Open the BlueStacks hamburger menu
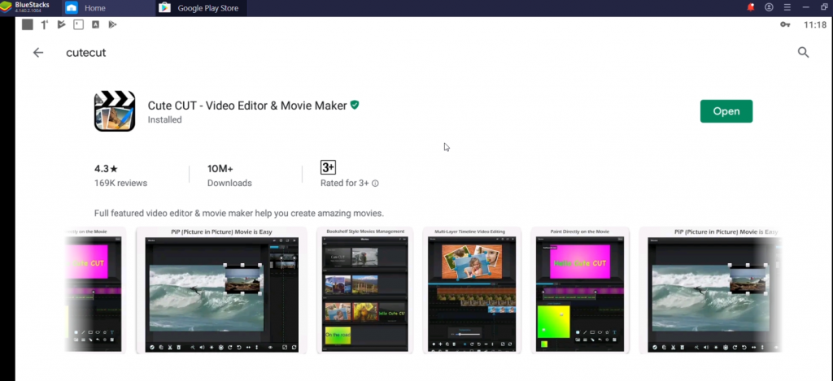This screenshot has width=833, height=381. pyautogui.click(x=787, y=7)
